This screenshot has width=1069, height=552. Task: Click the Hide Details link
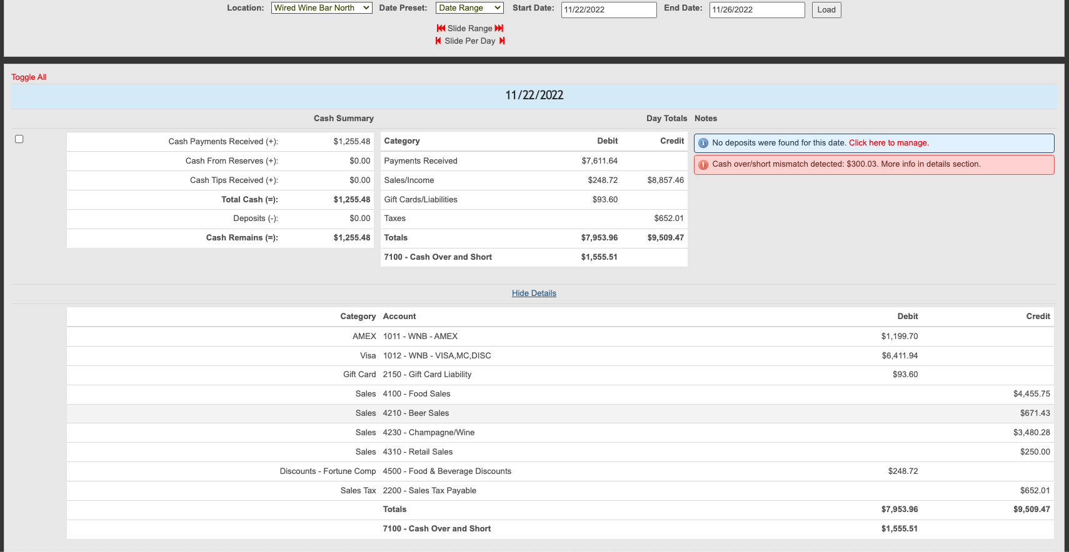coord(534,293)
